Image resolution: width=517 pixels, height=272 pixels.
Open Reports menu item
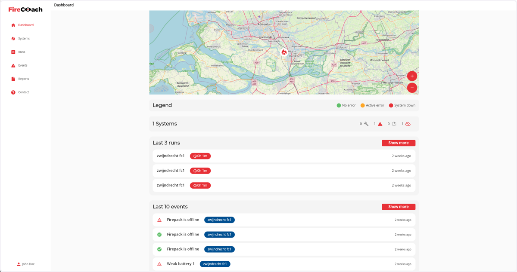coord(24,79)
